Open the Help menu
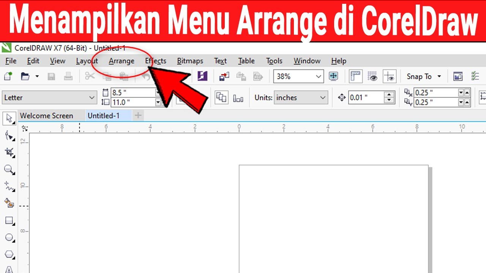This screenshot has height=273, width=486. [x=339, y=61]
